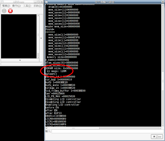Click the 'after EGPIO' console line

pyautogui.click(x=53, y=113)
